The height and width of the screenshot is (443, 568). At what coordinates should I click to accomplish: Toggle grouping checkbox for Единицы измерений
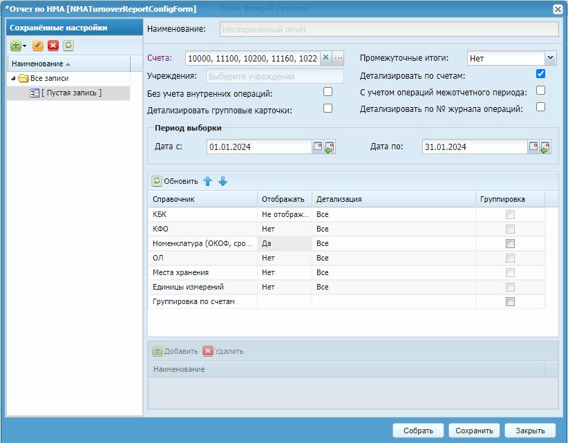(x=510, y=288)
